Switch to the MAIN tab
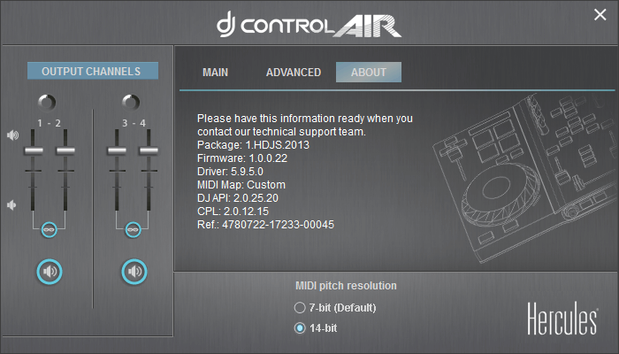Screen dimensions: 619x354 click(215, 73)
